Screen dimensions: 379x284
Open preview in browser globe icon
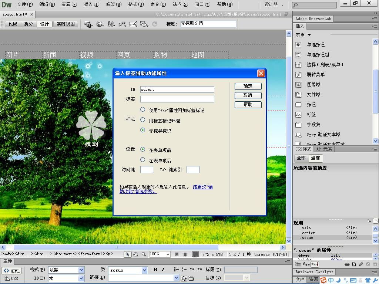click(x=100, y=24)
